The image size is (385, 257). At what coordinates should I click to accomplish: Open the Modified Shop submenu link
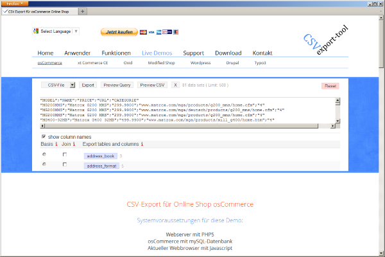(161, 63)
